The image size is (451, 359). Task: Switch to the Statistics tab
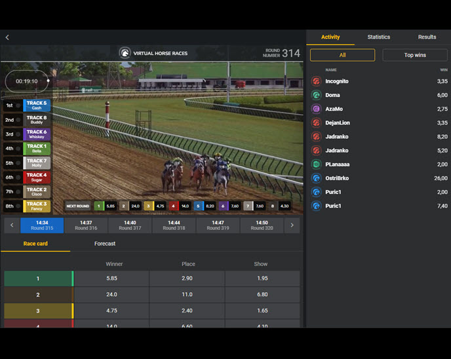(378, 37)
